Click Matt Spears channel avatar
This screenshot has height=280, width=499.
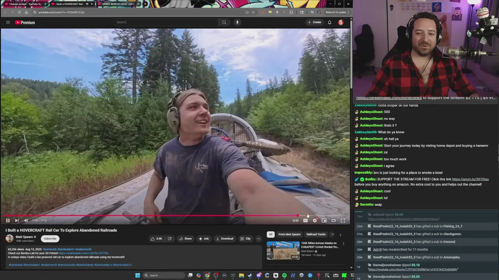(9, 238)
